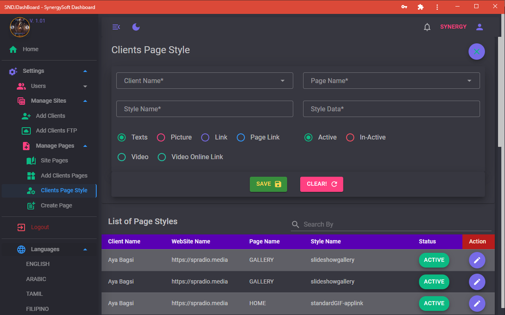
Task: Go to Create Page in sidebar
Action: tap(56, 205)
